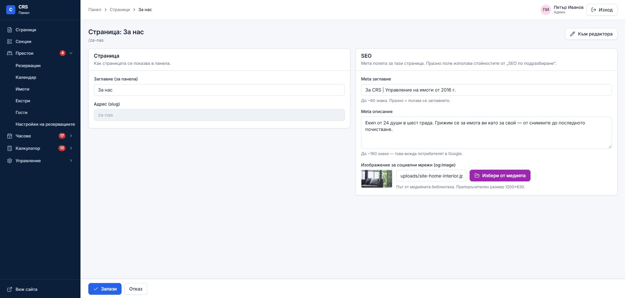Click the Мета описание textarea resize handle
This screenshot has height=298, width=627.
tap(610, 147)
